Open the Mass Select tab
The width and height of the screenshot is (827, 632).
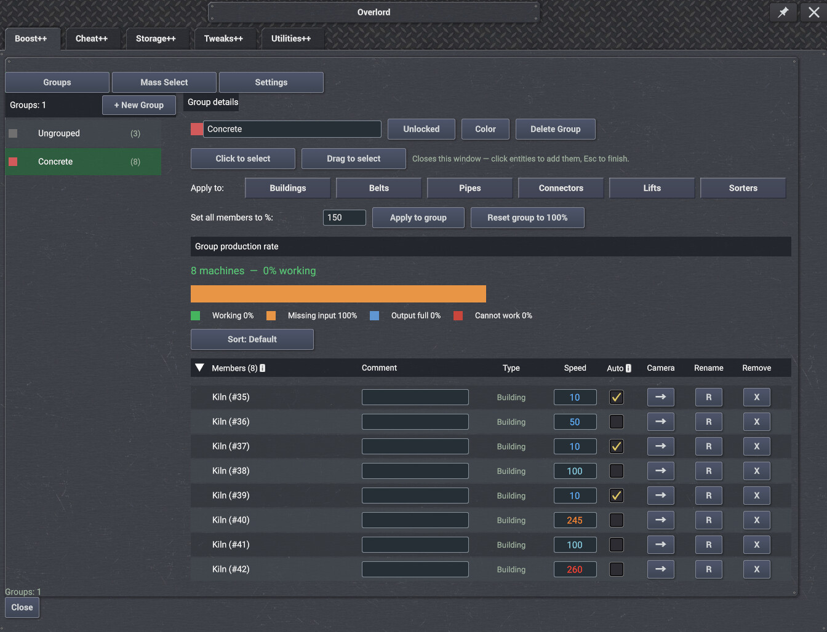tap(164, 82)
